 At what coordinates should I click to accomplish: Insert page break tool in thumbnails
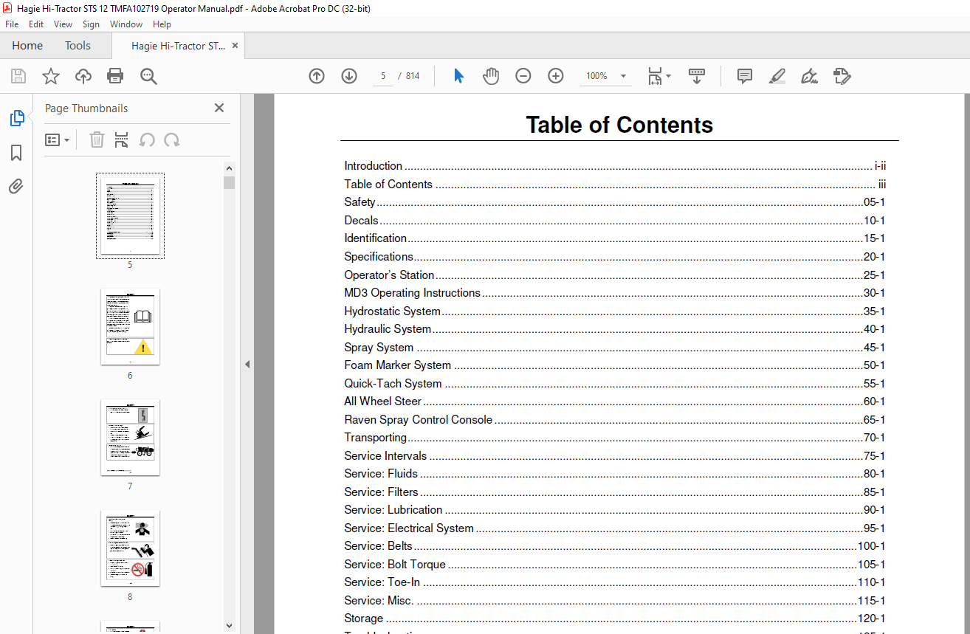[x=122, y=139]
